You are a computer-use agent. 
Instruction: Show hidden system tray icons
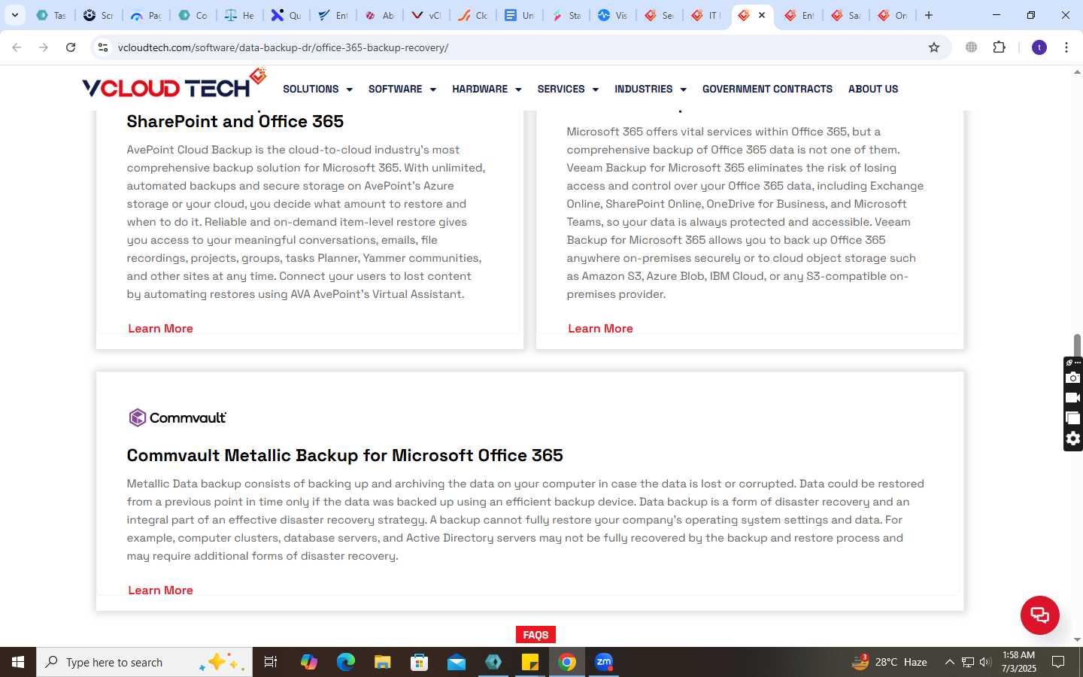tap(949, 662)
